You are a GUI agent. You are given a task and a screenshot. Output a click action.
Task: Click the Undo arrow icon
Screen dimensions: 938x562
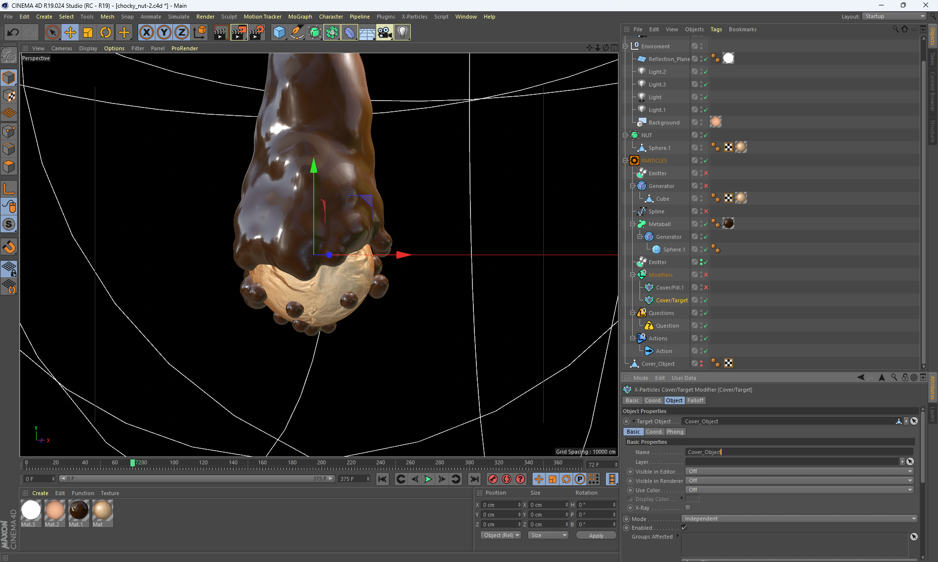[13, 33]
